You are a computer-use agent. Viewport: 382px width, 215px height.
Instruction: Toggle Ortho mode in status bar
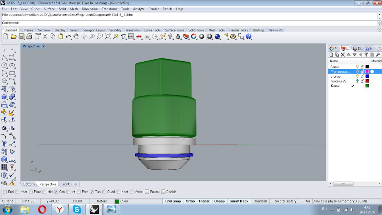point(190,201)
